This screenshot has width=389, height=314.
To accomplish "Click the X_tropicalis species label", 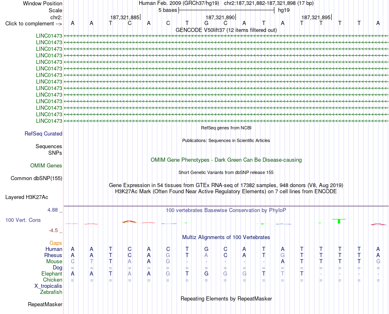I will click(48, 286).
